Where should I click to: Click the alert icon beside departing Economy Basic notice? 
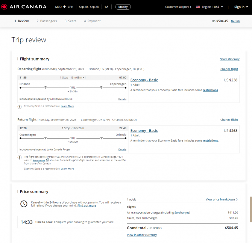coord(20,107)
